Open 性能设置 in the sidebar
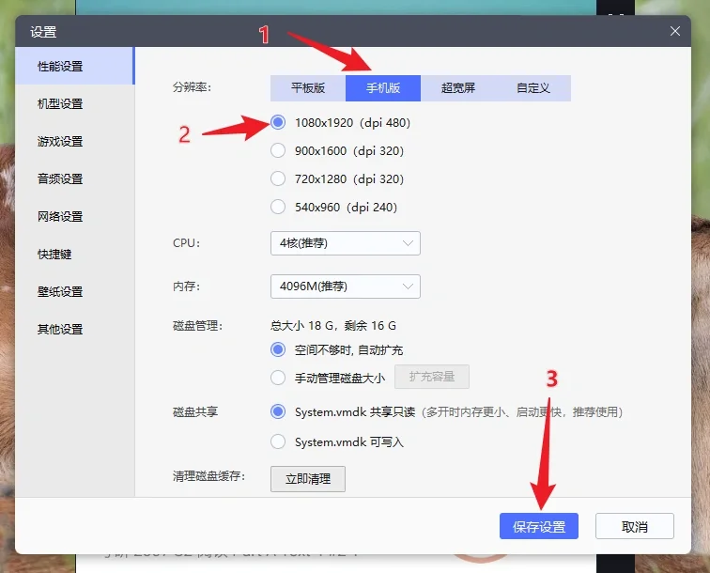Viewport: 710px width, 573px height. 75,66
